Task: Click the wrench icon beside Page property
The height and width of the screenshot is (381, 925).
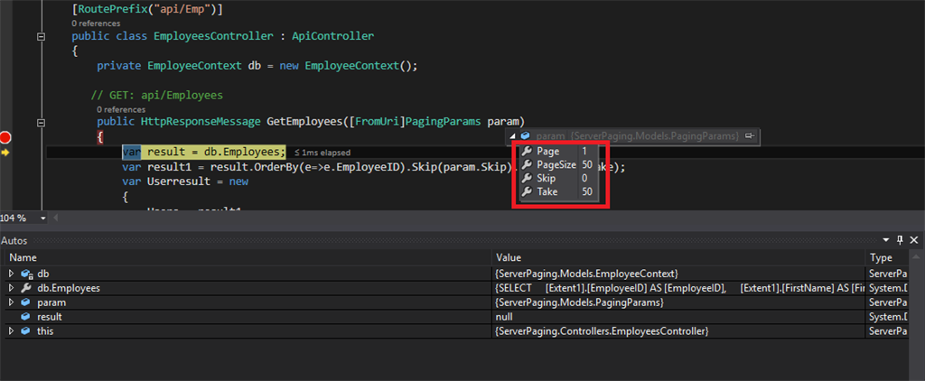Action: pos(527,151)
